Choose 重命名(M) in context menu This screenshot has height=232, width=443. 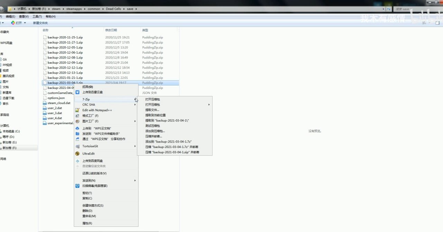click(x=106, y=216)
